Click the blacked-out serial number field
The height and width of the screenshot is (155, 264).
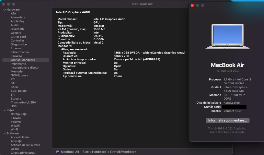(x=234, y=107)
